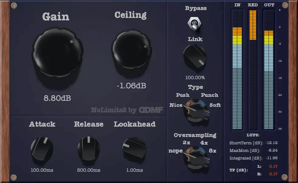Set oversampling to 2x

(x=186, y=143)
